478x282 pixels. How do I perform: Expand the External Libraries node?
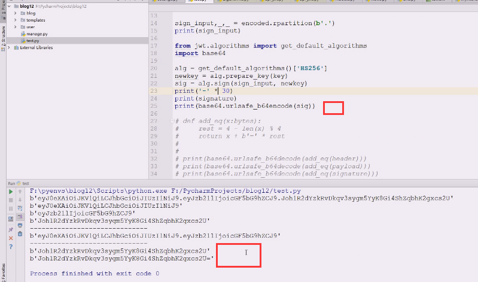(9, 47)
